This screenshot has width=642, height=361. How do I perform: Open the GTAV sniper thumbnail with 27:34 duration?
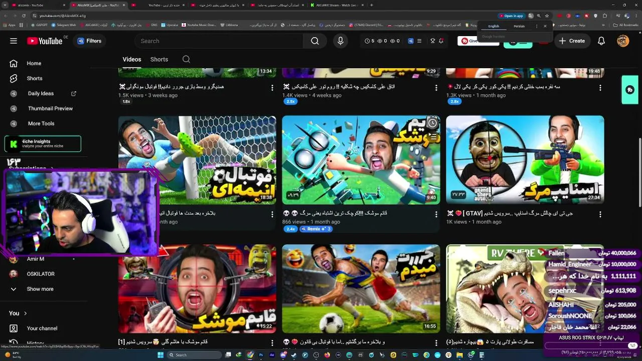[525, 160]
